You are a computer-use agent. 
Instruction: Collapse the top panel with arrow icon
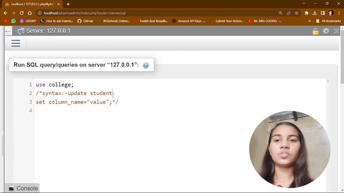pos(336,31)
